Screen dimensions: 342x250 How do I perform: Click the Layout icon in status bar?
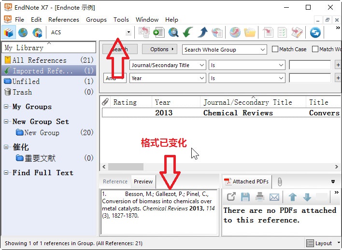pos(310,243)
